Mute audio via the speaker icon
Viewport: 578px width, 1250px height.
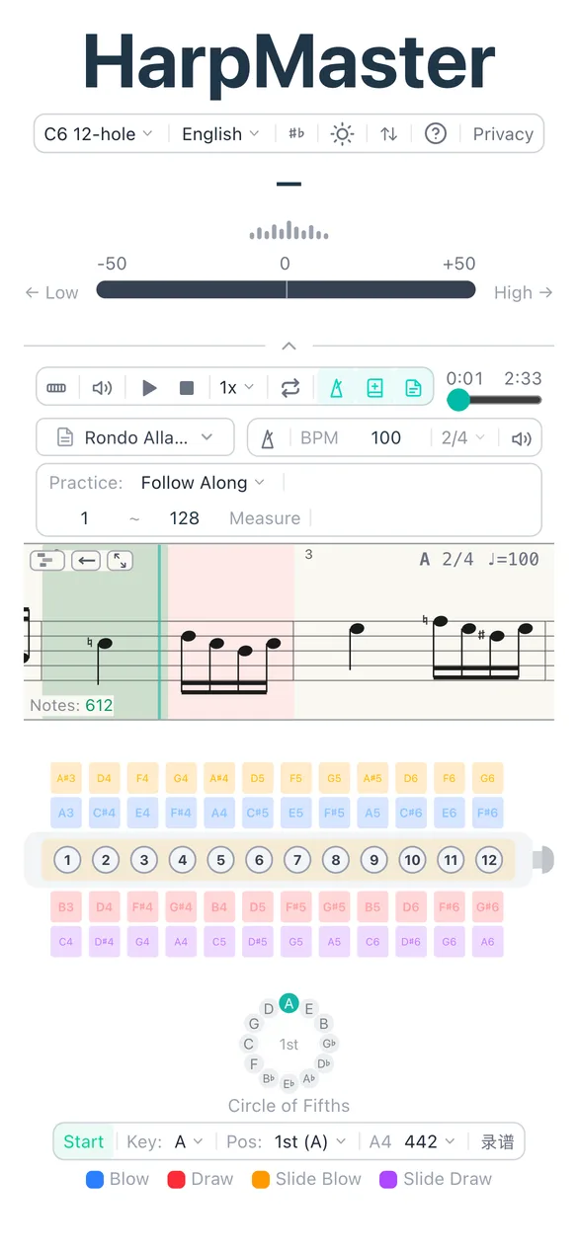pos(102,387)
